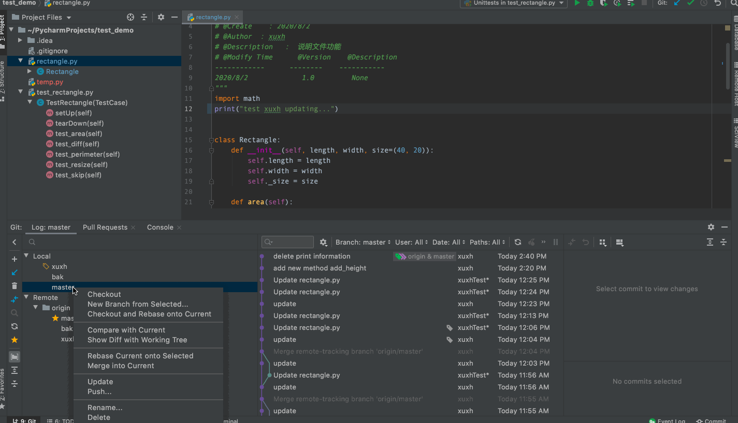Click collapse all icon in branches toolbar
This screenshot has width=738, height=423.
click(x=15, y=384)
